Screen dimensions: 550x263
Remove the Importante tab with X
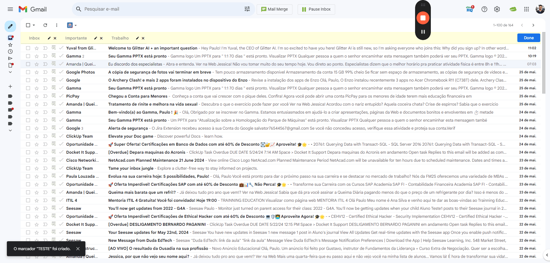101,38
